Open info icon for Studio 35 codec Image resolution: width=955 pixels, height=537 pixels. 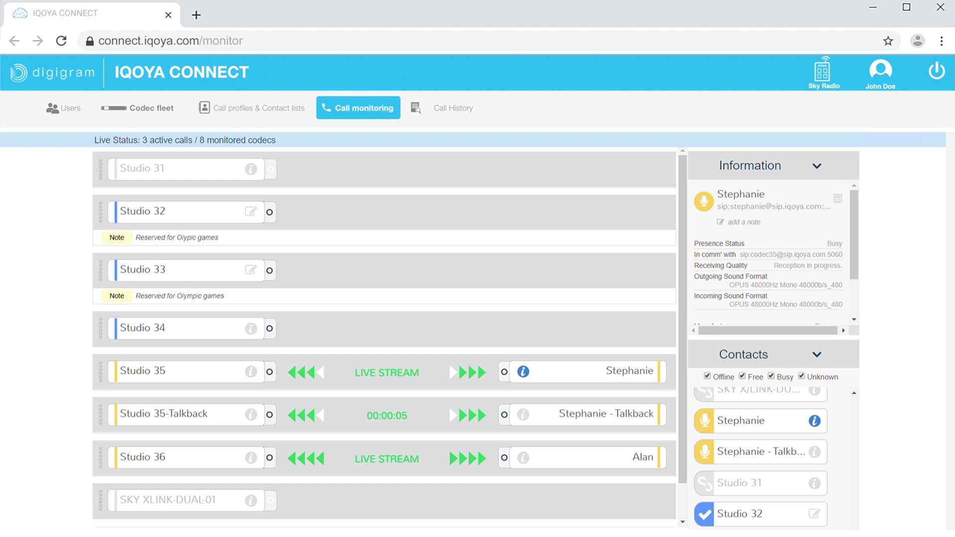(x=251, y=372)
